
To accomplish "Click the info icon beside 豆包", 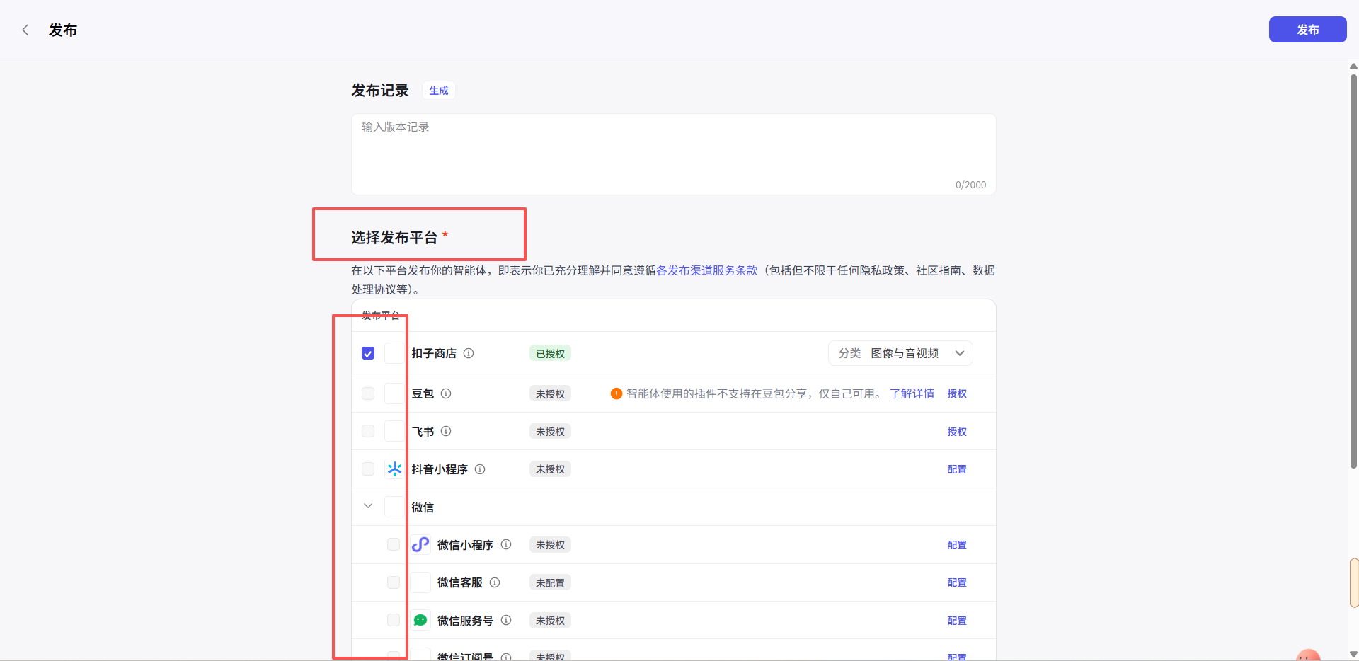I will tap(446, 393).
